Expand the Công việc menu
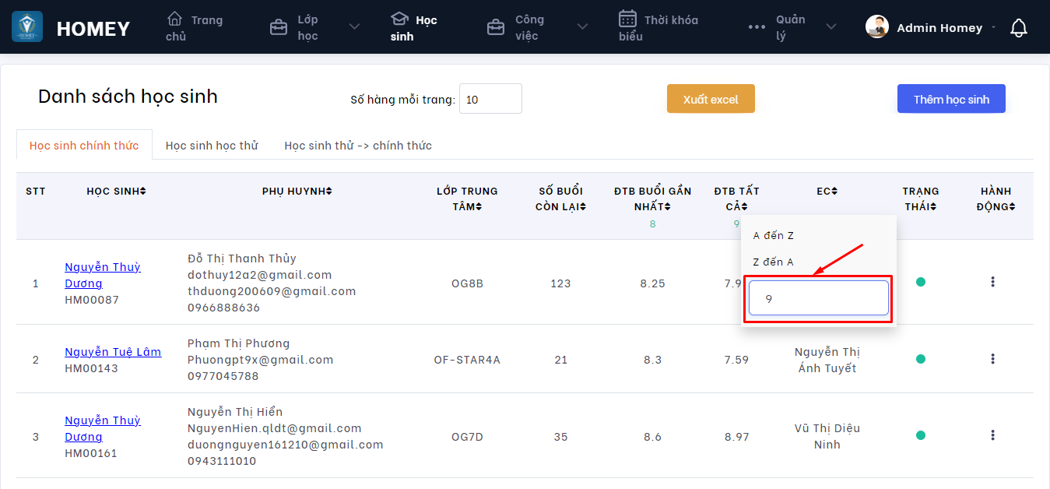Viewport: 1050px width, 489px height. click(582, 27)
